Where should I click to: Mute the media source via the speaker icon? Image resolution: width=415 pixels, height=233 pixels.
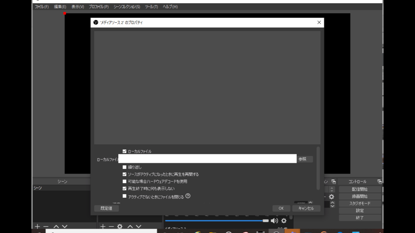point(275,221)
